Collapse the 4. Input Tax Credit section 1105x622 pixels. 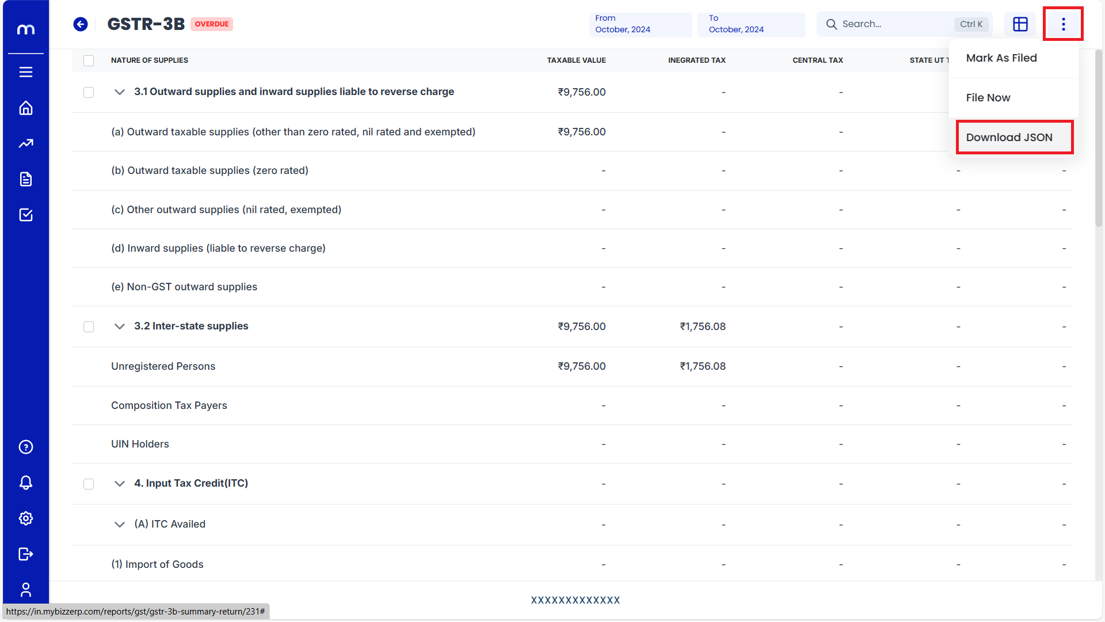120,484
